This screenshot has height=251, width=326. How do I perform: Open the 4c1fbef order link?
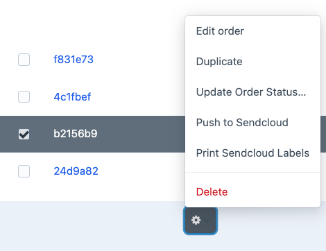coord(72,96)
